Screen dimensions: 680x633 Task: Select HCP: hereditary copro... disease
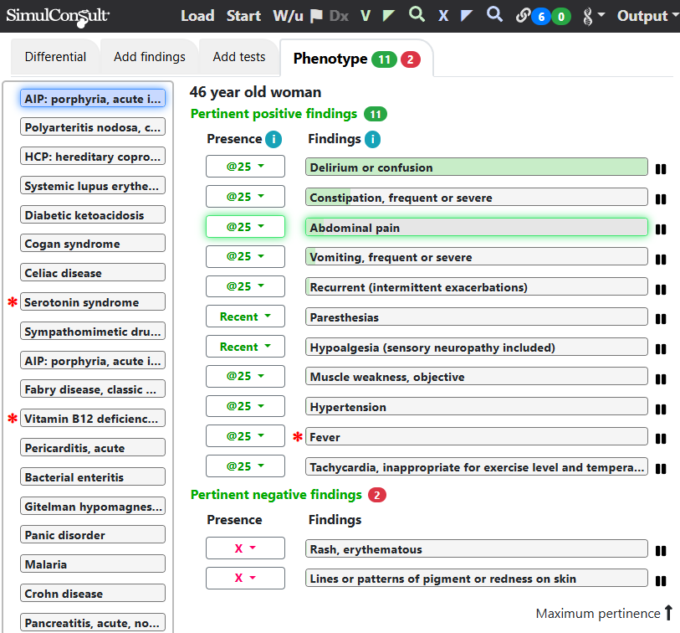(x=93, y=157)
